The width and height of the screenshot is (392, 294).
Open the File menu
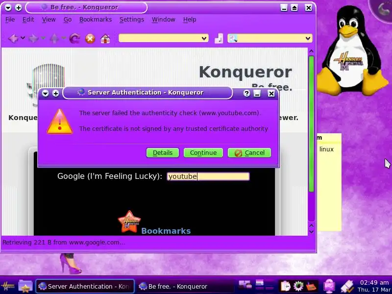10,20
